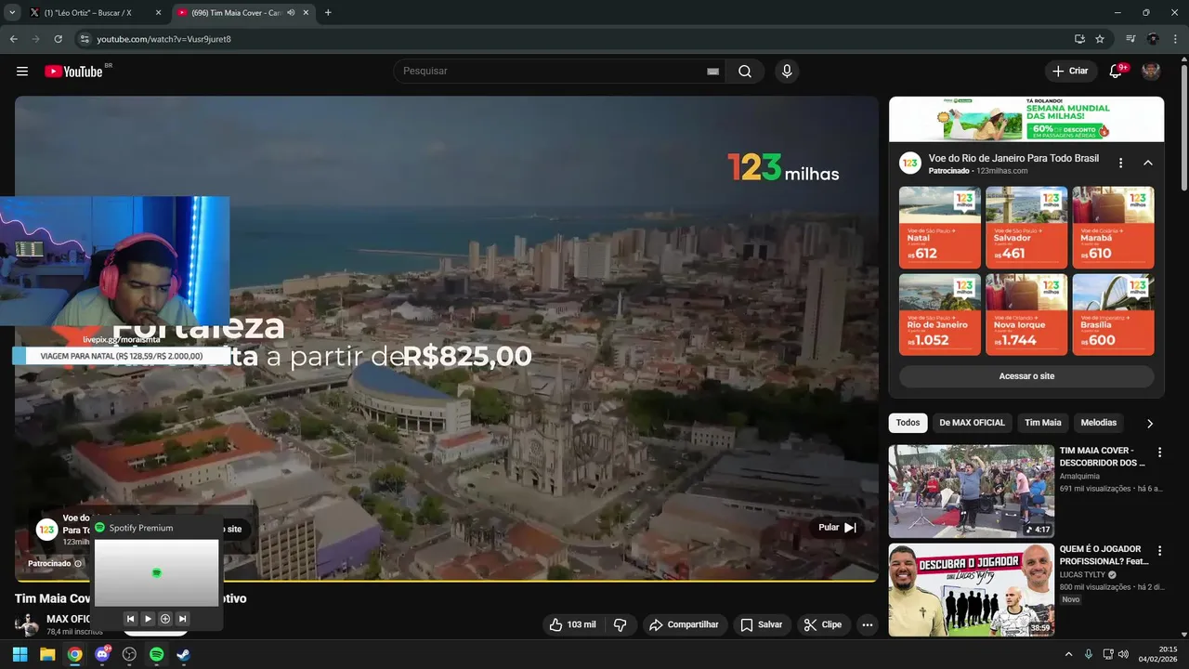Select the Tim Maia filter chip
This screenshot has width=1189, height=669.
coord(1042,423)
